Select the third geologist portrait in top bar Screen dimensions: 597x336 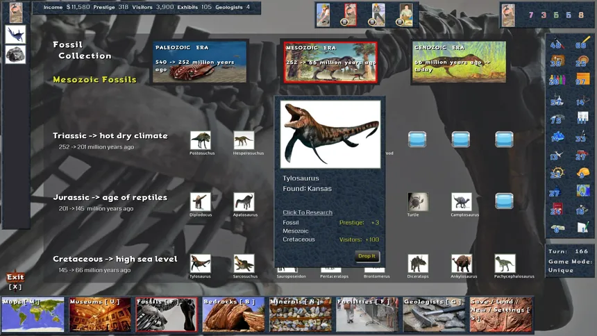[x=378, y=15]
